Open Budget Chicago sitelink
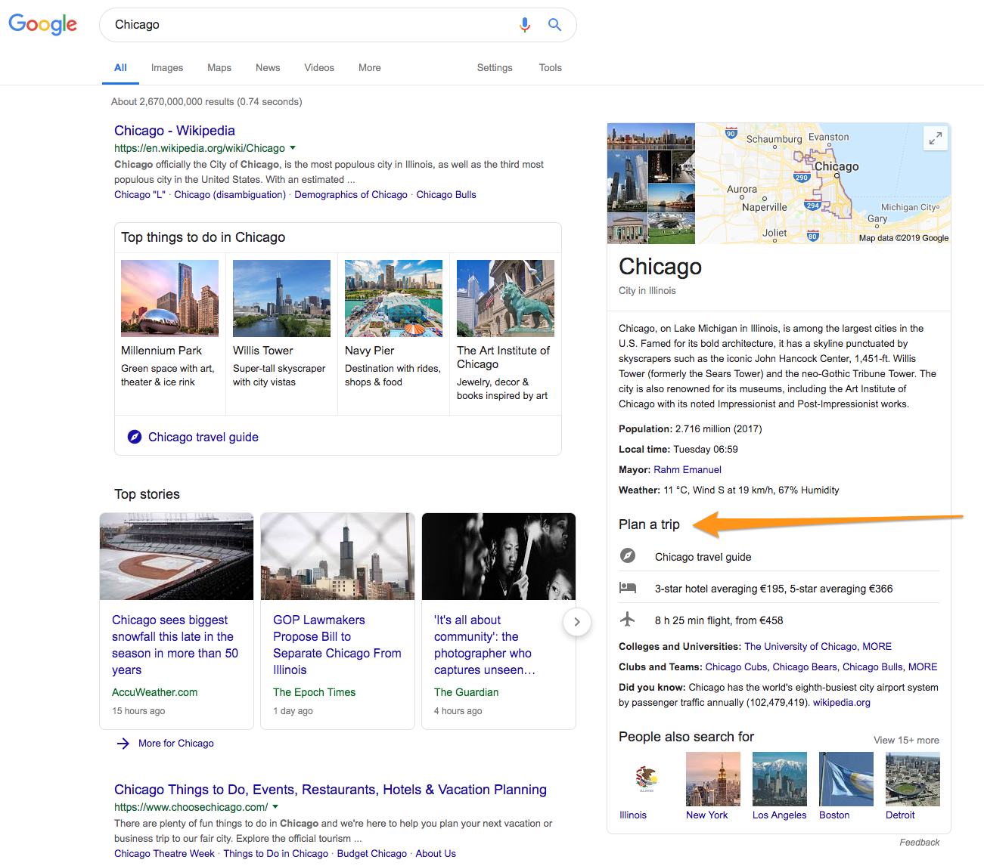 point(371,854)
